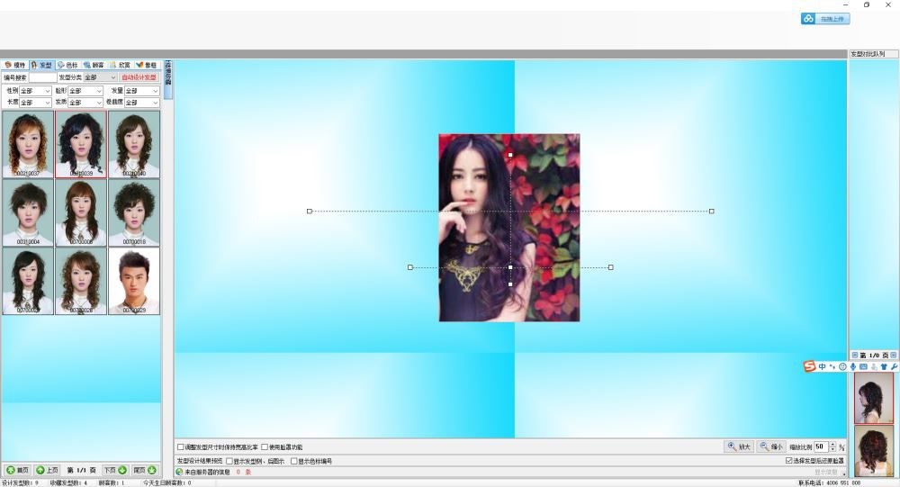Click the left handle of upper dotted guide line

tap(310, 212)
